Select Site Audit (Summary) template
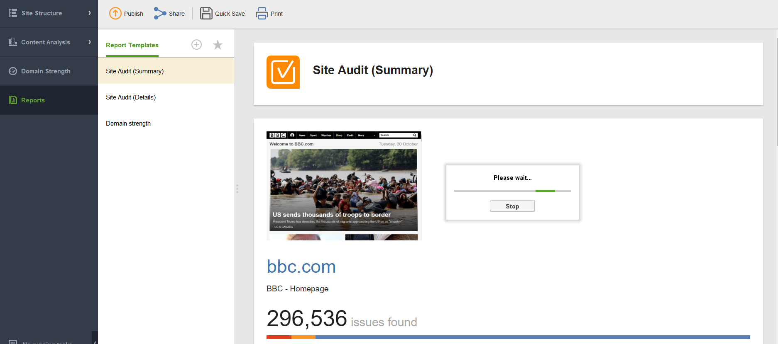Image resolution: width=778 pixels, height=344 pixels. (x=135, y=71)
